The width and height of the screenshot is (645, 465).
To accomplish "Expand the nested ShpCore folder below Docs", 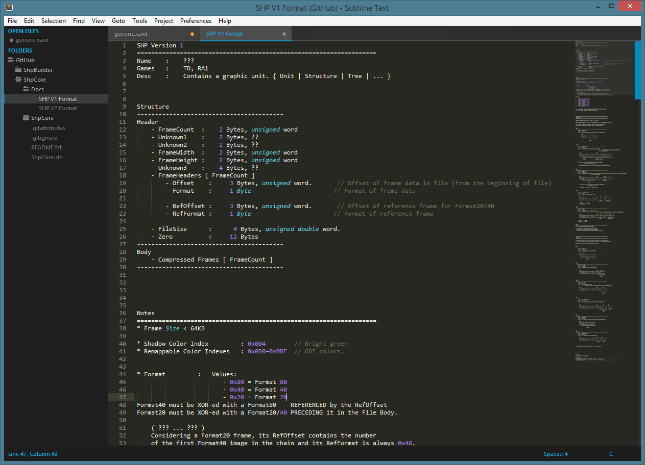I will pyautogui.click(x=38, y=118).
